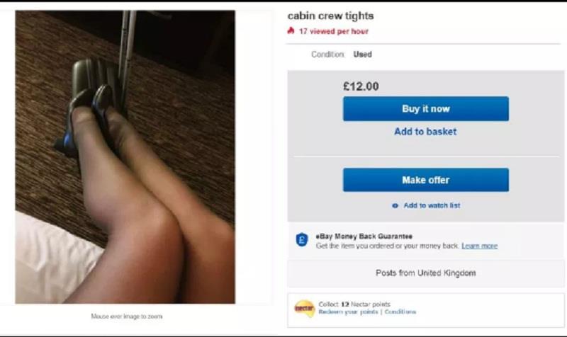
Task: Click the £12.00 price
Action: 361,86
